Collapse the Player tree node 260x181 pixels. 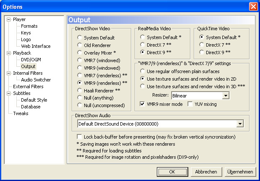click(x=9, y=19)
